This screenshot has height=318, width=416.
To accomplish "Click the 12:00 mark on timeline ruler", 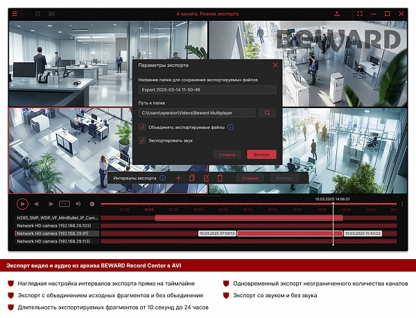I will [x=297, y=210].
